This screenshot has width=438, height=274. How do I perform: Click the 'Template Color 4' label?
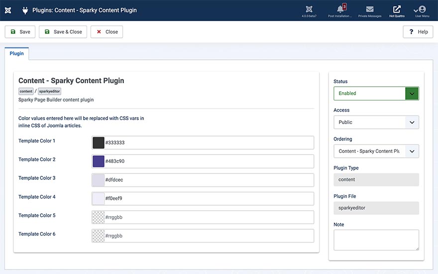pyautogui.click(x=37, y=197)
